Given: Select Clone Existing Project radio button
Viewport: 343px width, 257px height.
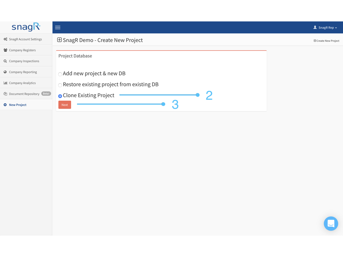Looking at the screenshot, I should click(x=60, y=96).
